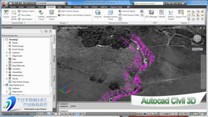208x117 pixels.
Task: Click Edit in Storm and Sanitary Analysis
Action: (74, 15)
